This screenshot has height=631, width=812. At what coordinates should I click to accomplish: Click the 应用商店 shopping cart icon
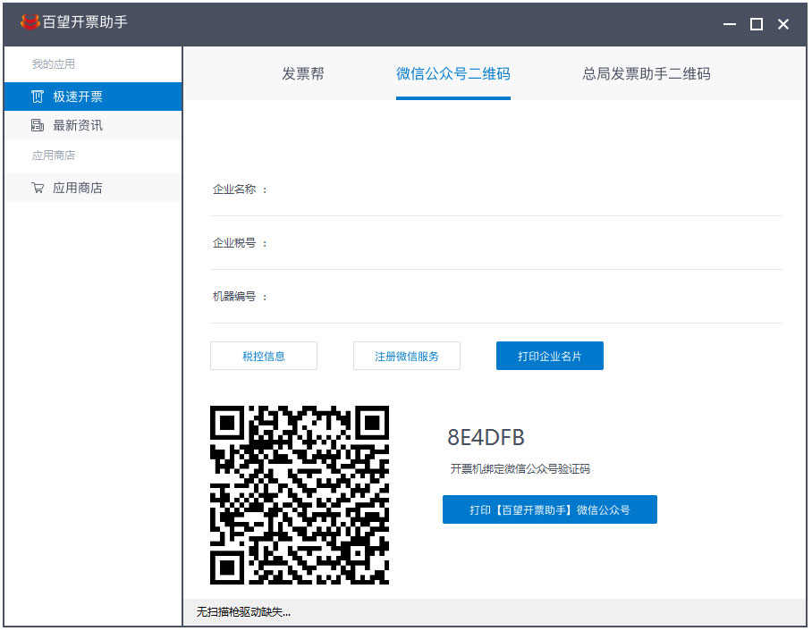pyautogui.click(x=38, y=188)
